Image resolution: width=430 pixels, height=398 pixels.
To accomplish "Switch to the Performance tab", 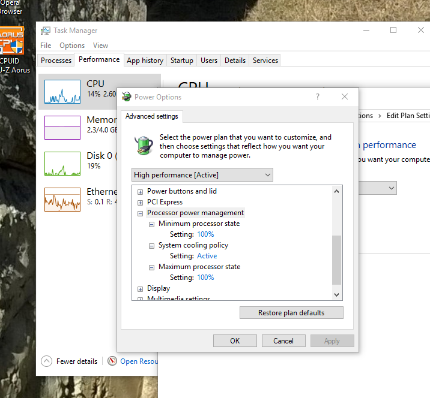I will click(x=99, y=59).
